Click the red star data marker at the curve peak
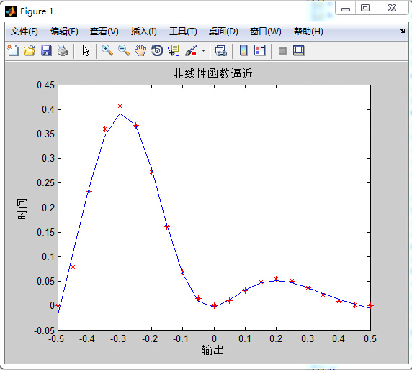 120,106
